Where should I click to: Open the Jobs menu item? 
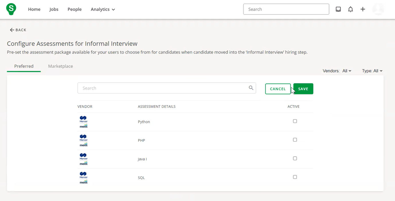[54, 9]
